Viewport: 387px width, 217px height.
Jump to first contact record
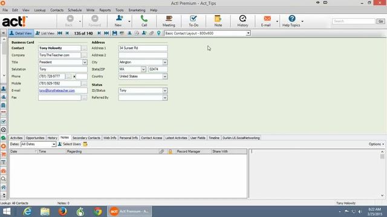point(60,33)
